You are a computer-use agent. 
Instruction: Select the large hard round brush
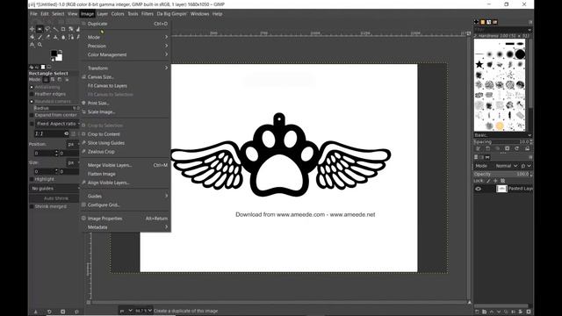point(520,54)
